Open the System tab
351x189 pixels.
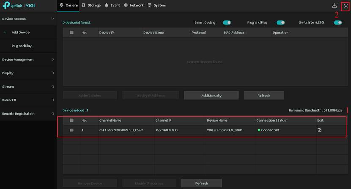click(156, 5)
